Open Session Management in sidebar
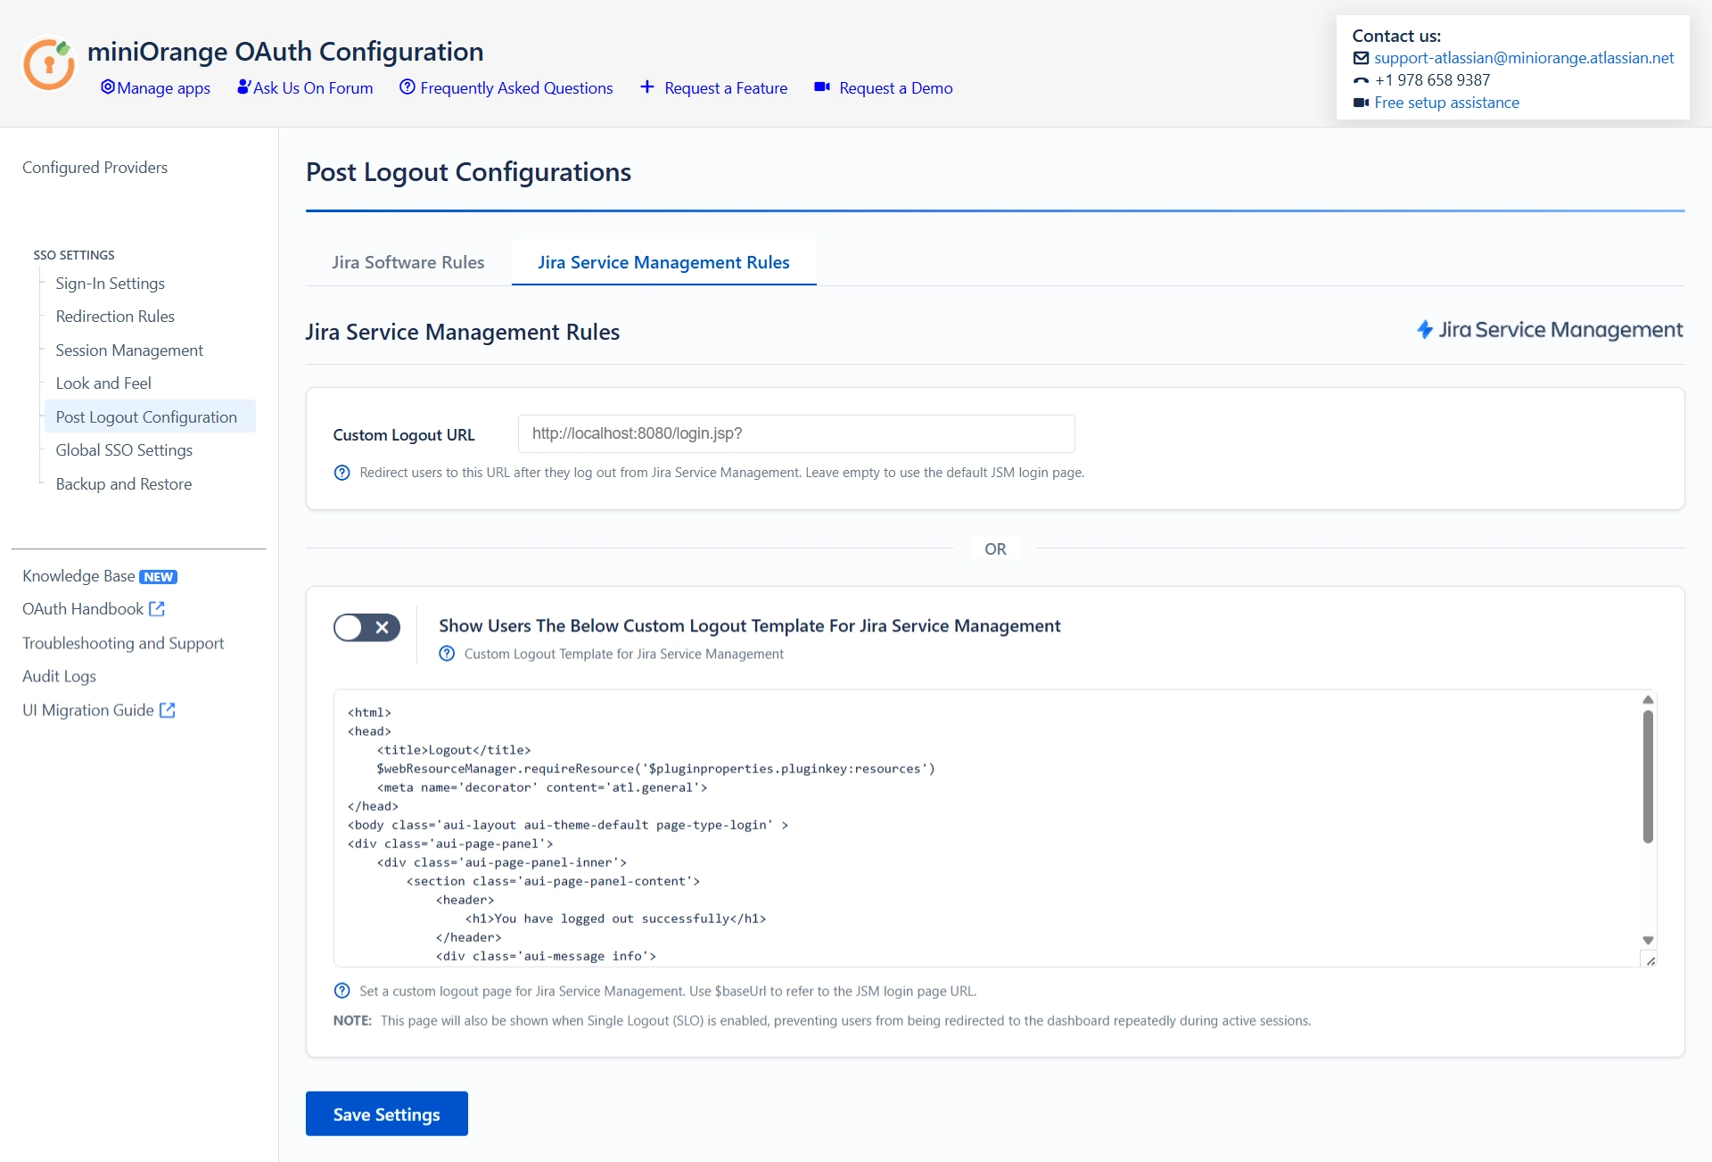This screenshot has height=1162, width=1712. click(129, 350)
